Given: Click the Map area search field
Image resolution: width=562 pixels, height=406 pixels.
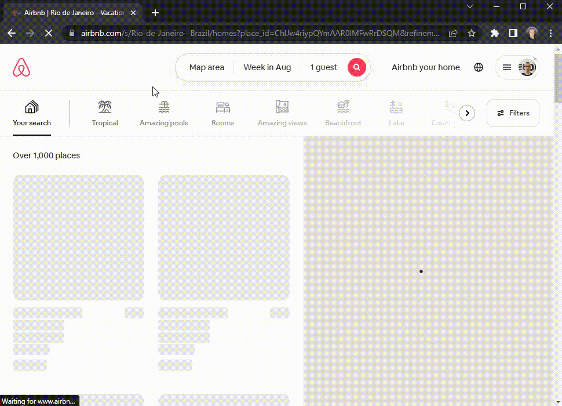Looking at the screenshot, I should coord(206,67).
